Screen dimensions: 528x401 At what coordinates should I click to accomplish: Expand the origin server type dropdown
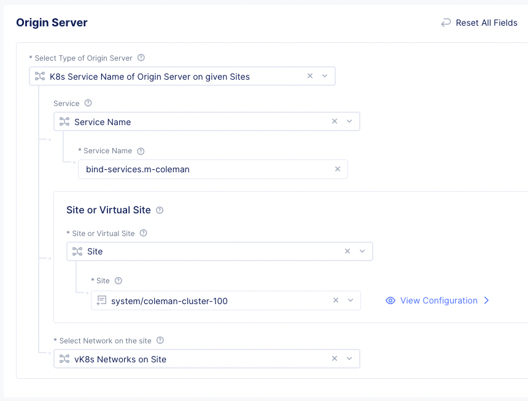tap(325, 76)
